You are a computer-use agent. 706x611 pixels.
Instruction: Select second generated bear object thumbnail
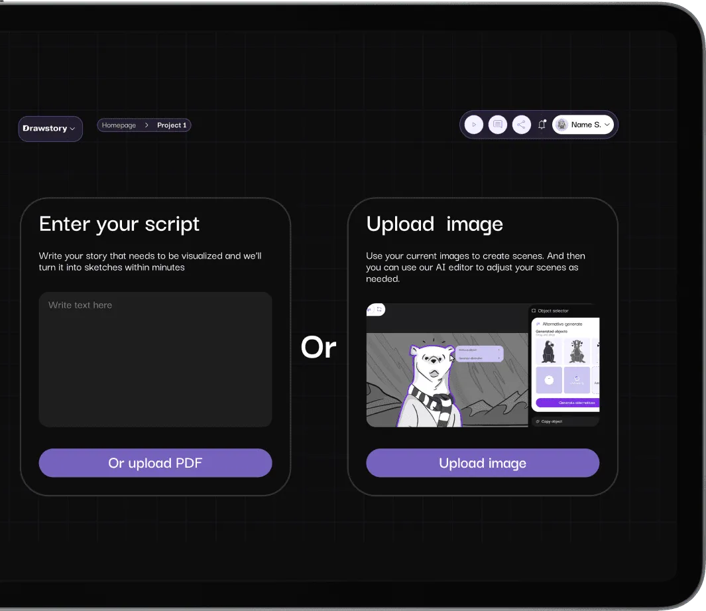pyautogui.click(x=577, y=351)
